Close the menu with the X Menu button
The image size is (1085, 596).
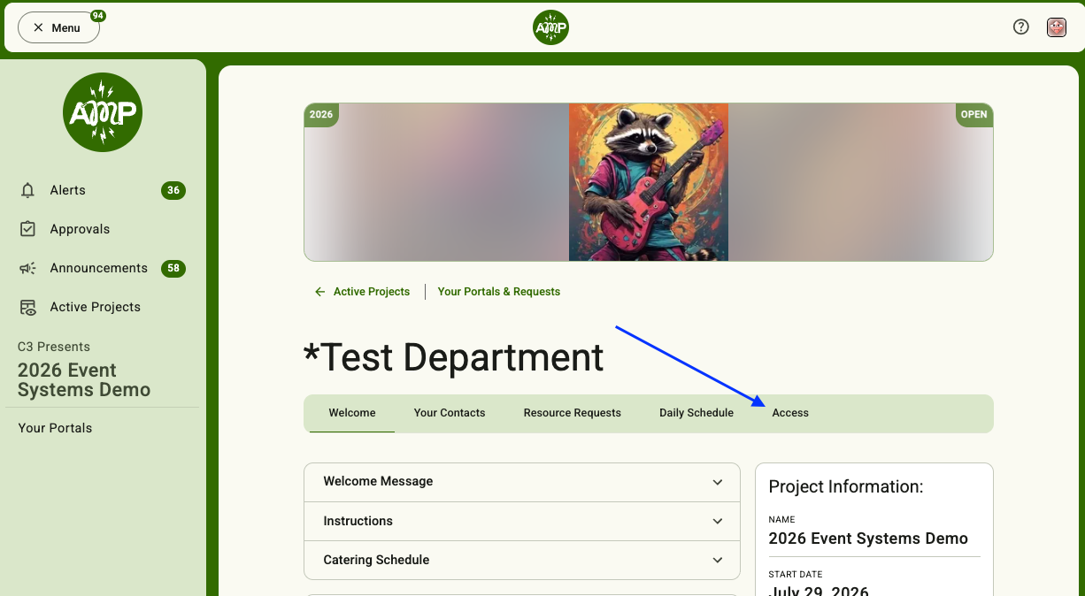point(58,27)
